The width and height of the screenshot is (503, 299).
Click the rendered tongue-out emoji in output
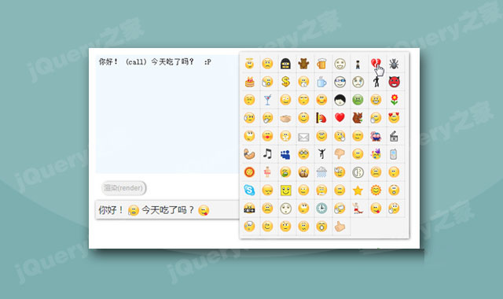click(x=204, y=210)
